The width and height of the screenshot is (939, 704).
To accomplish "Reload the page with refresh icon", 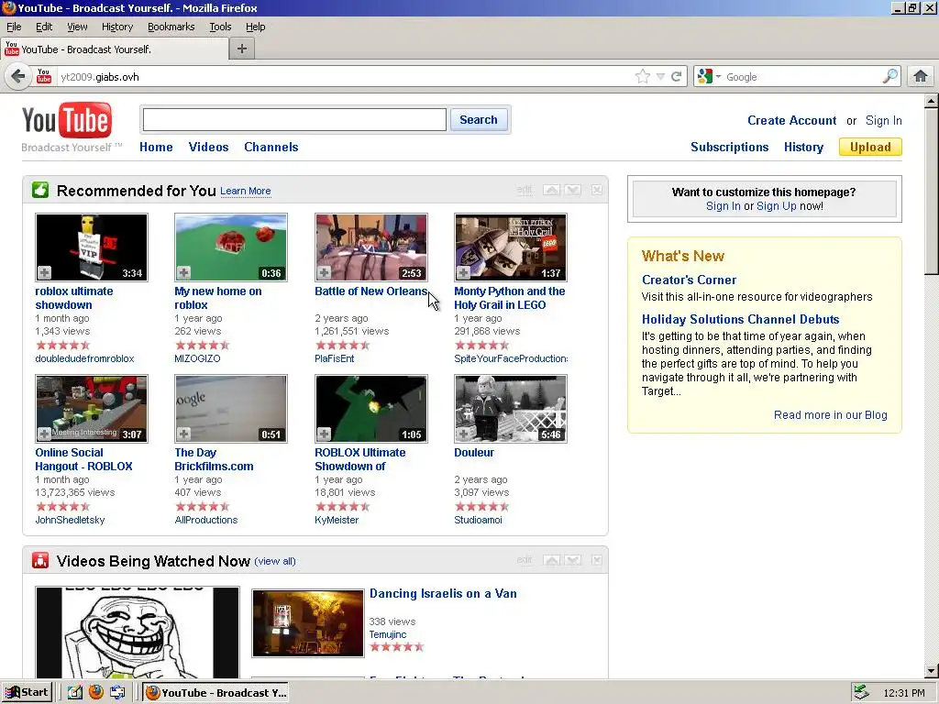I will pos(676,77).
